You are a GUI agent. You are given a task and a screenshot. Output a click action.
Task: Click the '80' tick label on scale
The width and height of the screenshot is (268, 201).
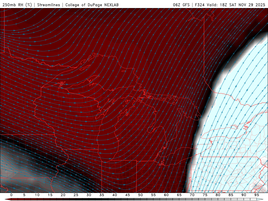tap(218, 195)
